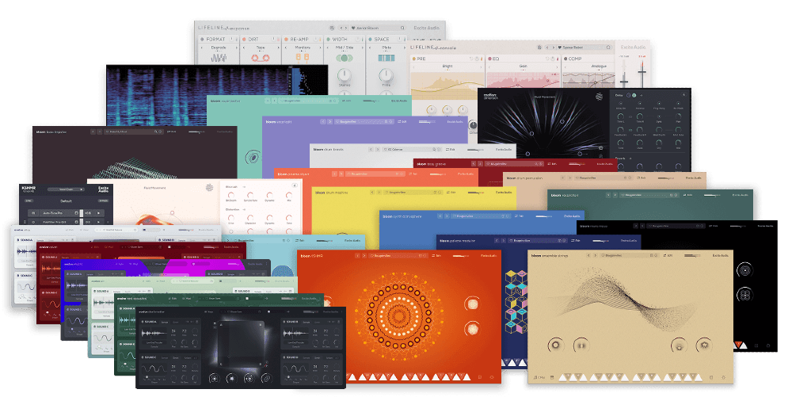Screen dimensions: 792x397
Task: Click fourth round icon below Evolve XY pad
Action: pos(265,378)
